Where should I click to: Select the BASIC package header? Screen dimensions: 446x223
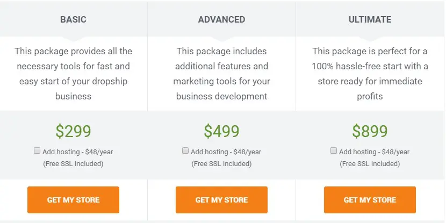click(73, 19)
